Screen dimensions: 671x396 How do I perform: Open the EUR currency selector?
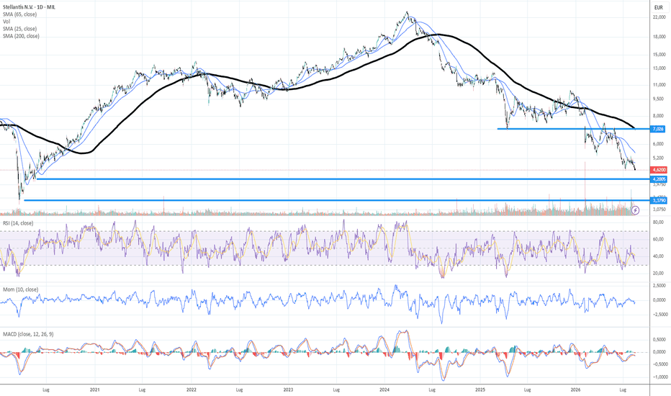659,7
